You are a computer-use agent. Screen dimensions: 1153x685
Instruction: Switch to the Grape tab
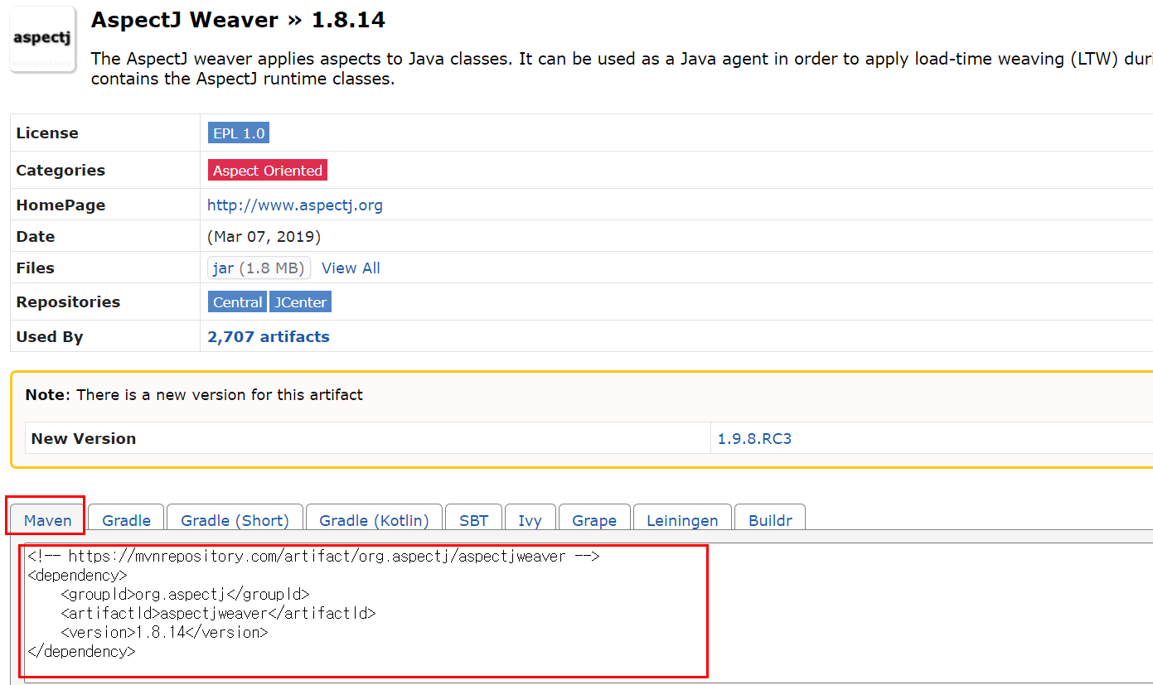click(x=594, y=520)
